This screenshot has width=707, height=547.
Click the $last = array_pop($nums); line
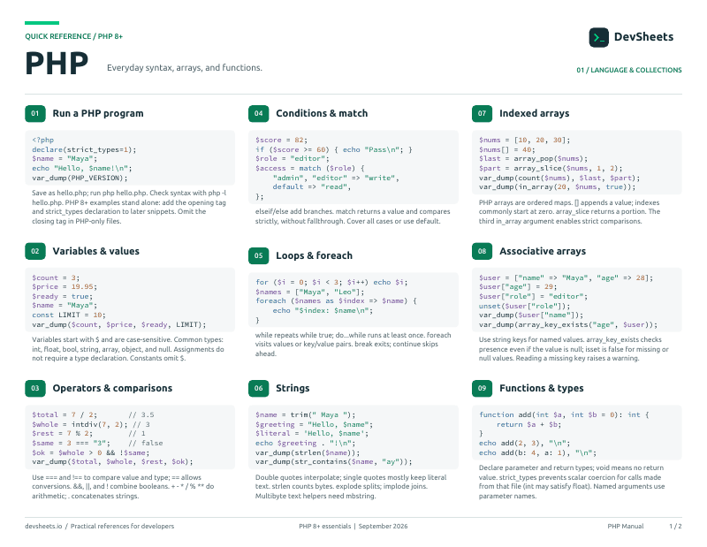coord(534,159)
